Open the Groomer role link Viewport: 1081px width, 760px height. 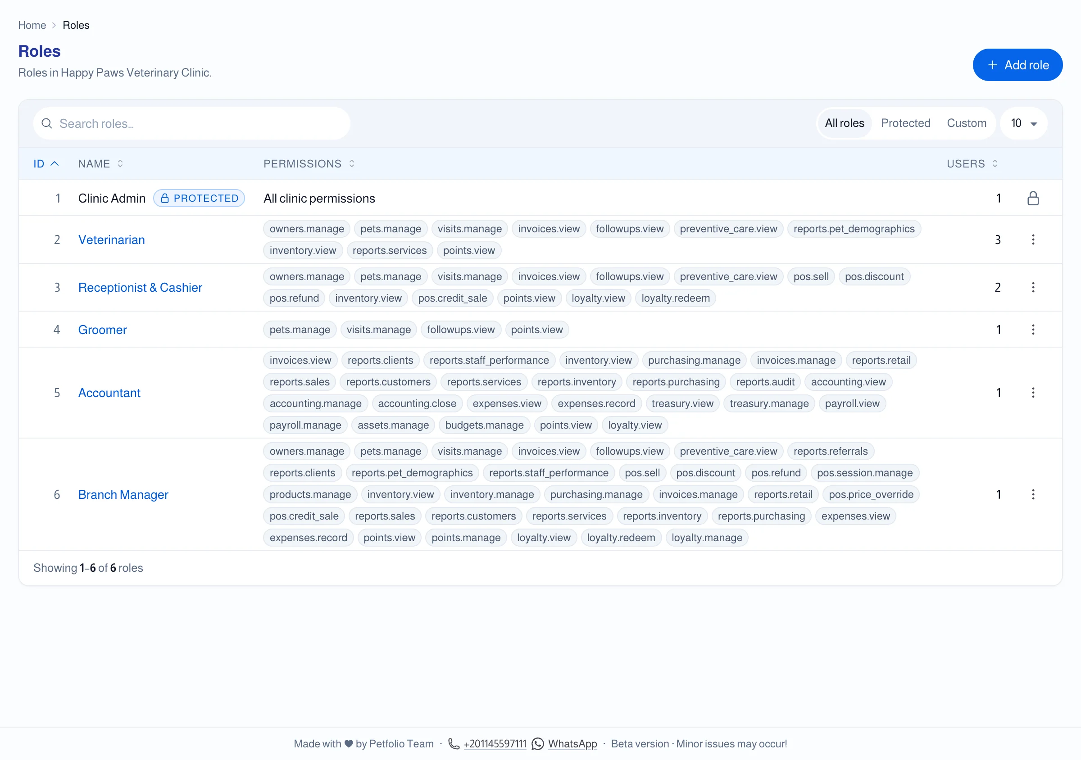point(103,330)
